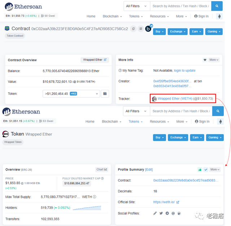The image size is (231, 226).
Task: Click the thumbs-up icon in Profile Summary
Action: point(200,170)
